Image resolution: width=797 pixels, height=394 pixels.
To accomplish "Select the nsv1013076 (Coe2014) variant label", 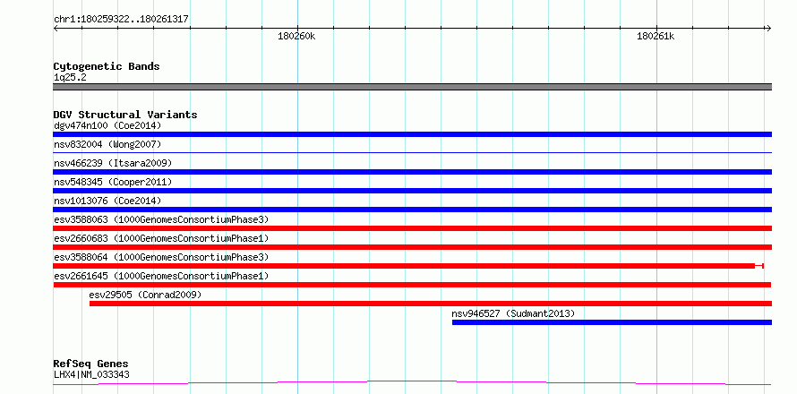I will (107, 201).
